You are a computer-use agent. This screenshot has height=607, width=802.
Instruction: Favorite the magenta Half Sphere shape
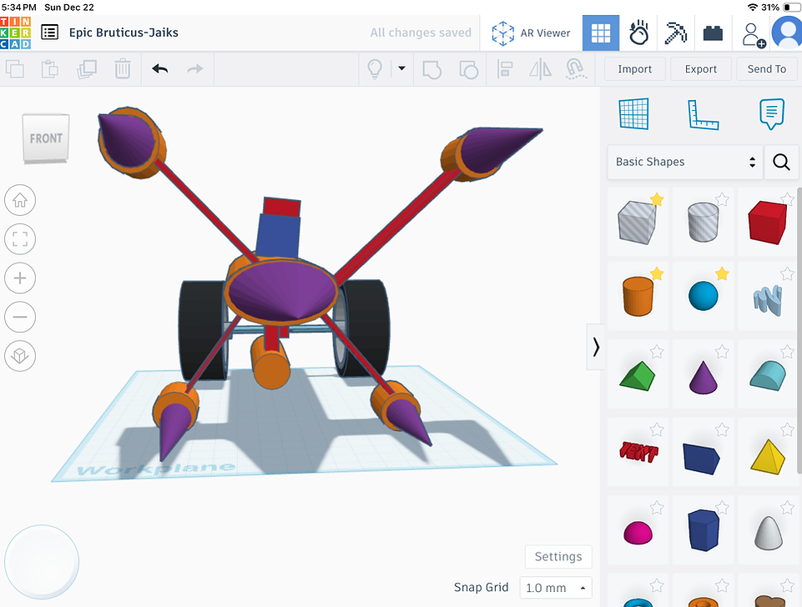(x=657, y=508)
